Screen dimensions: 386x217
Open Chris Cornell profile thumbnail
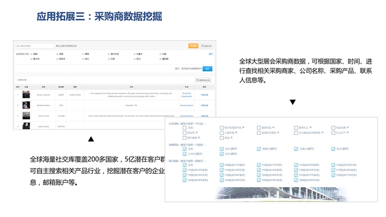click(x=26, y=116)
